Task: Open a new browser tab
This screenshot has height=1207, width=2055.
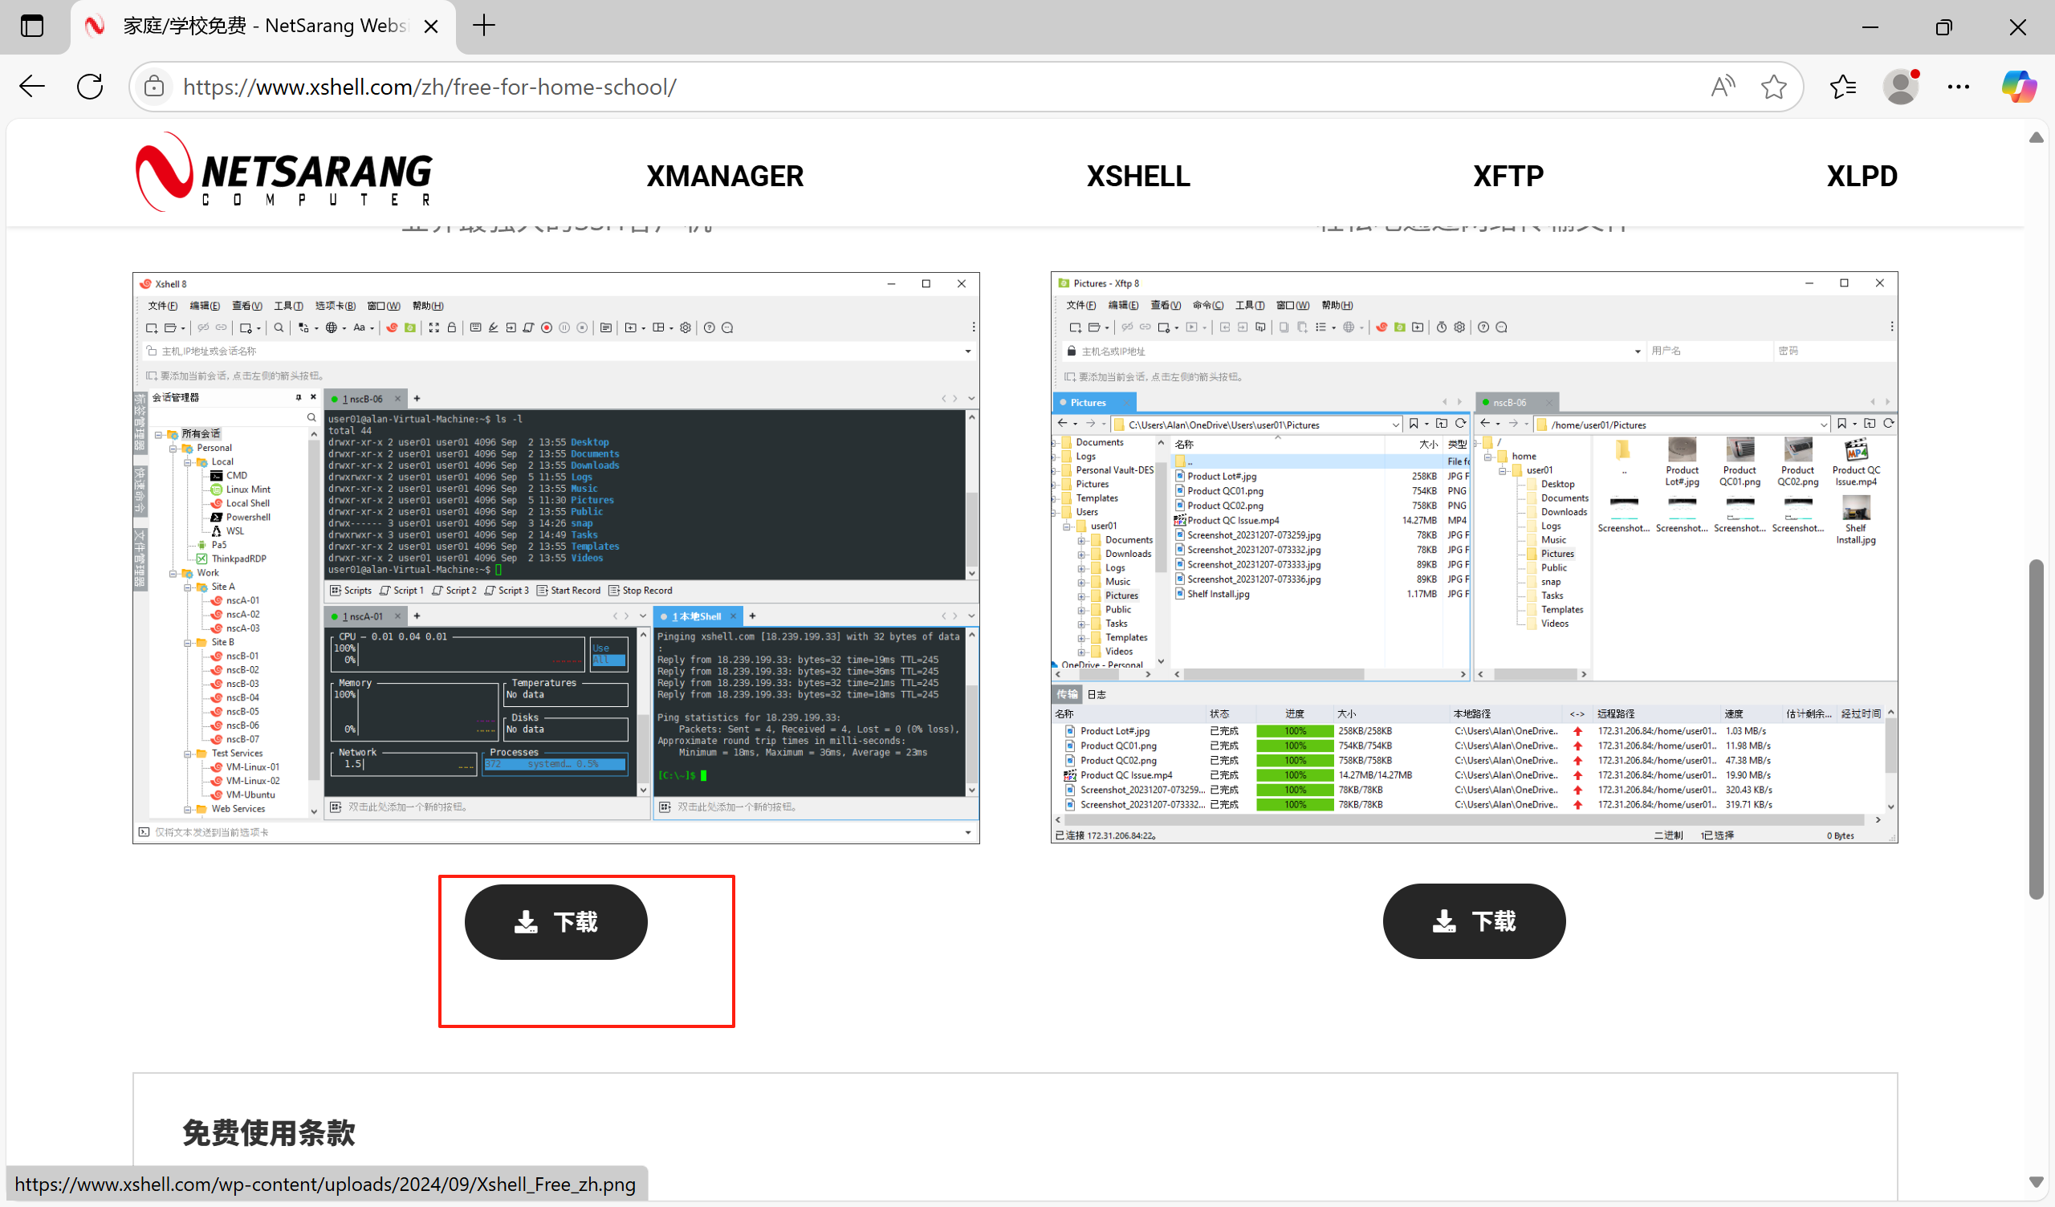Action: point(483,26)
